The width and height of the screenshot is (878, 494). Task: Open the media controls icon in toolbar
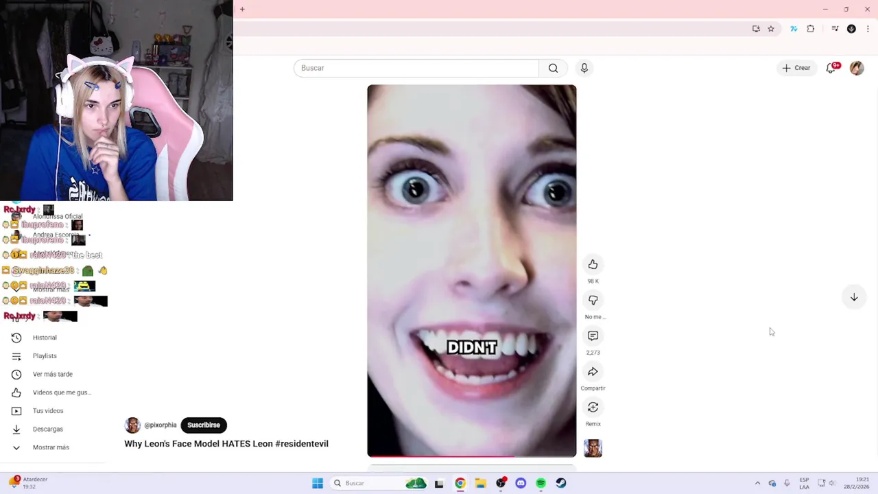coord(835,29)
